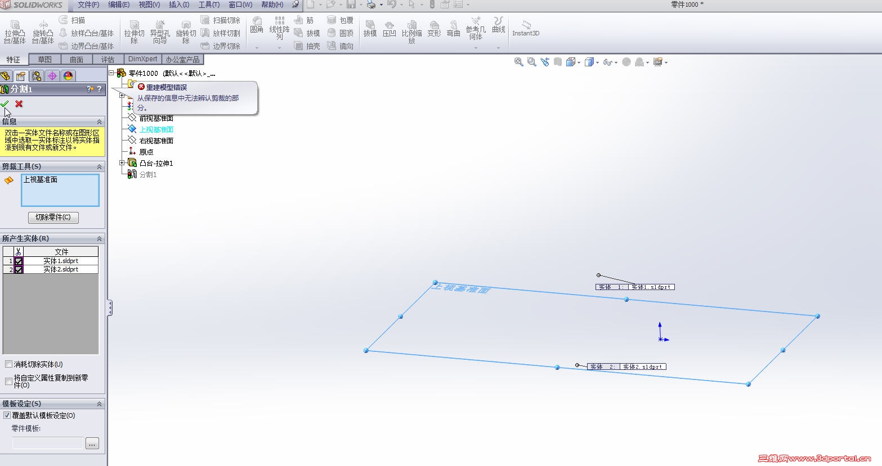Open the 编辑(E) menu
This screenshot has height=466, width=882.
(119, 4)
